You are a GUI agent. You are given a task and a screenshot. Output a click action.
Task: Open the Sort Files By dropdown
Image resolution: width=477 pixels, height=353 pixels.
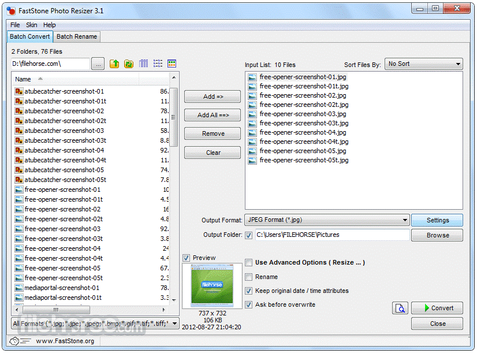(x=424, y=64)
